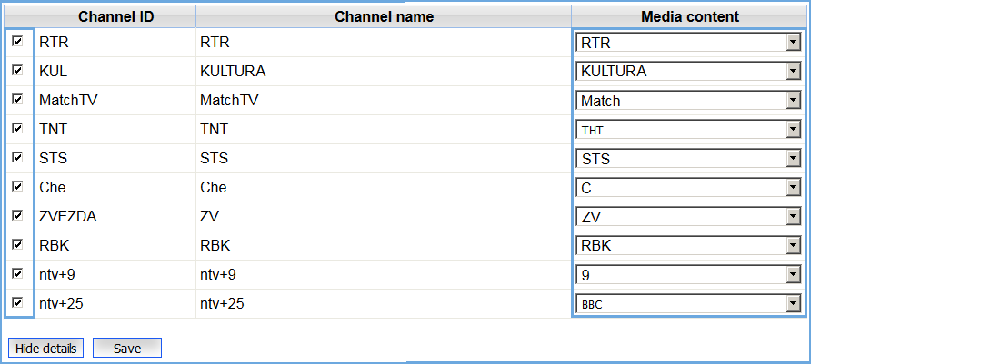Click the RBK channel name cell

[x=384, y=246]
